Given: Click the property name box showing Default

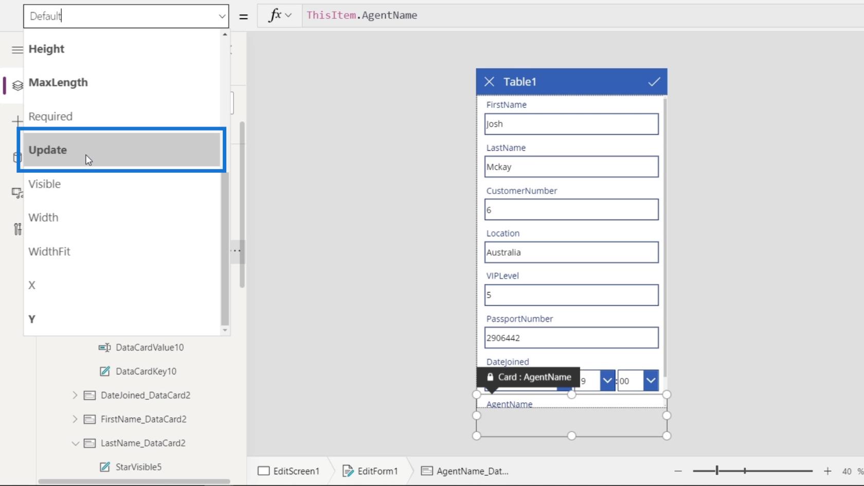Looking at the screenshot, I should point(126,16).
